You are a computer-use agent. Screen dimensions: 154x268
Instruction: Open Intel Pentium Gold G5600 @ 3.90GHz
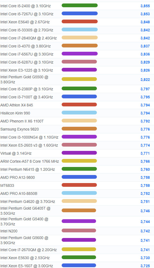tap(24, 240)
